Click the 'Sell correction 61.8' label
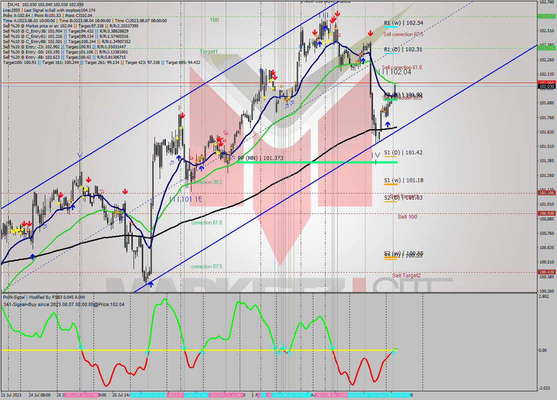The image size is (557, 400). pyautogui.click(x=402, y=67)
